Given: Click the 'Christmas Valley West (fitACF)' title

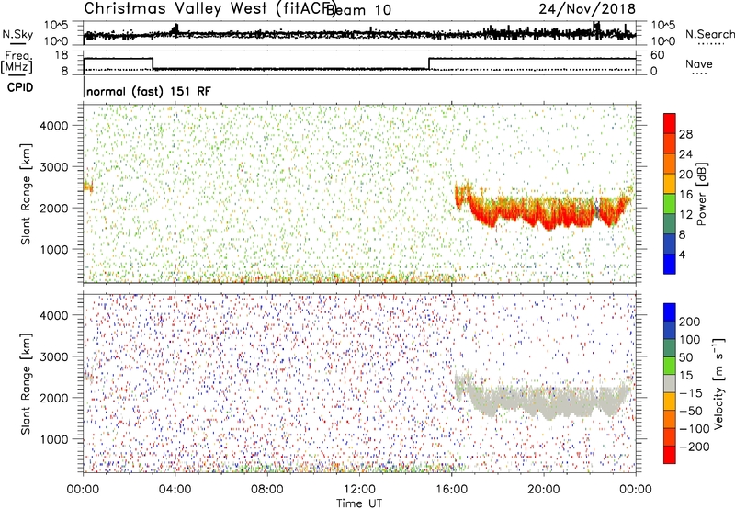Looking at the screenshot, I should point(209,9).
